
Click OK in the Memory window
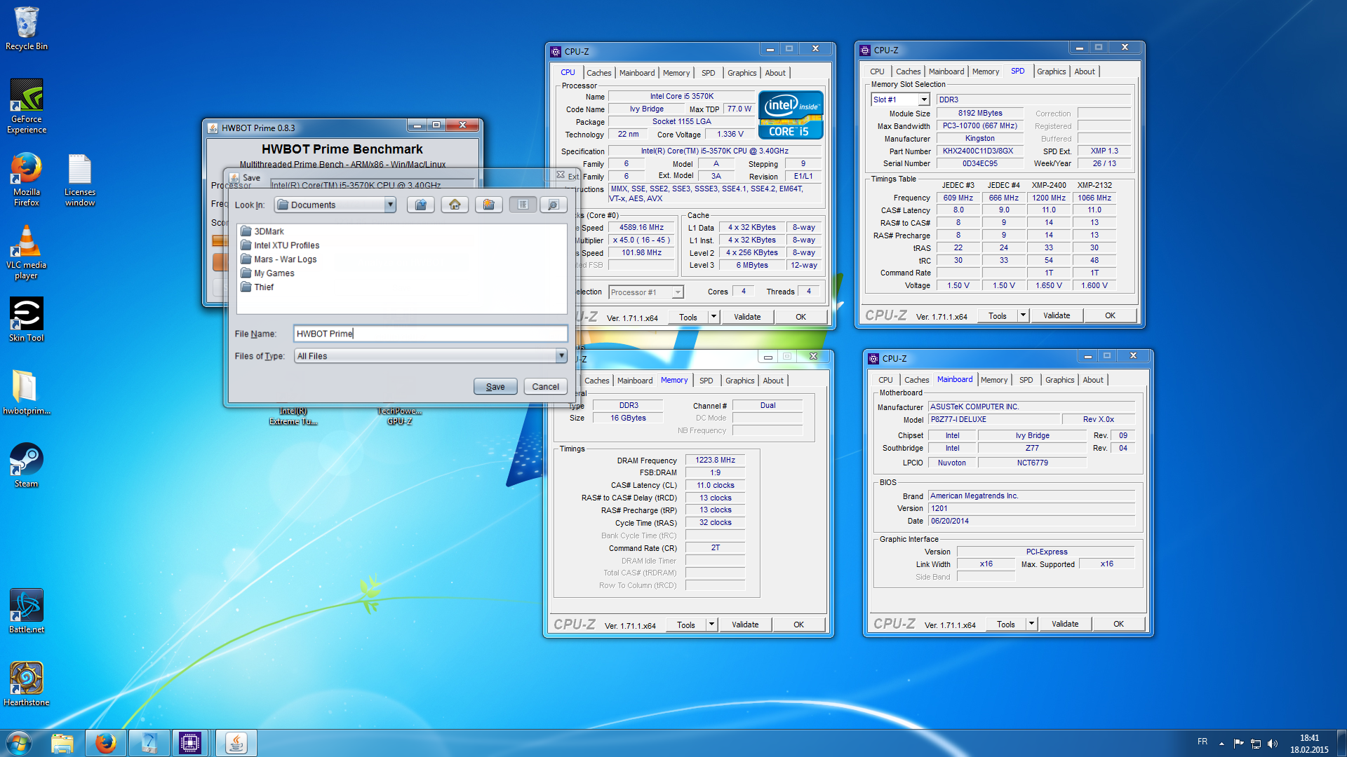click(798, 625)
